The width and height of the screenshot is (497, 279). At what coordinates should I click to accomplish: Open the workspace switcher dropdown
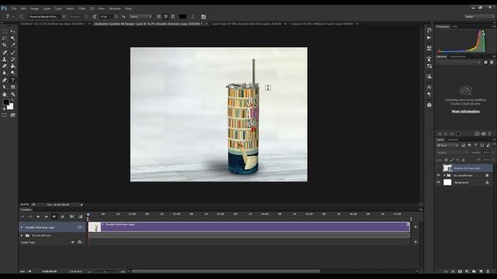480,16
